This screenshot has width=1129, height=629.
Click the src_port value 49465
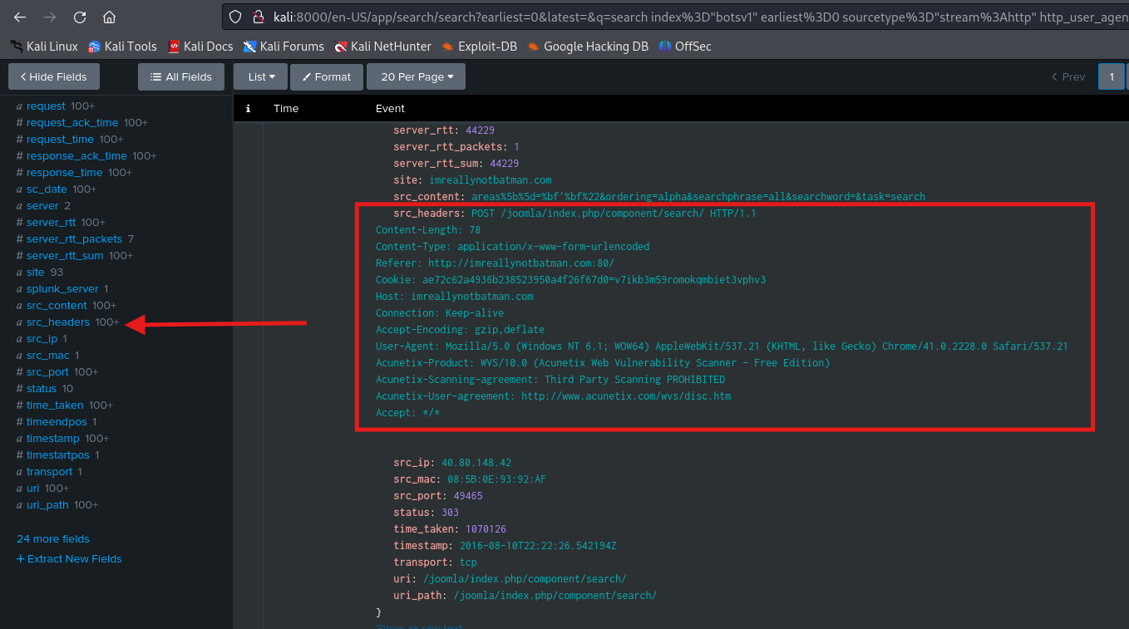tap(468, 496)
